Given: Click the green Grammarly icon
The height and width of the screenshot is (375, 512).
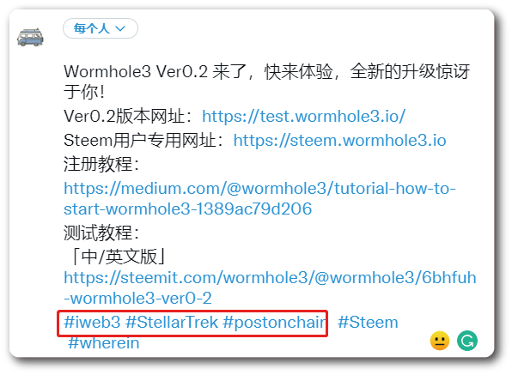Looking at the screenshot, I should 467,341.
